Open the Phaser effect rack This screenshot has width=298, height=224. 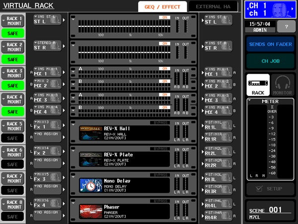(133, 210)
